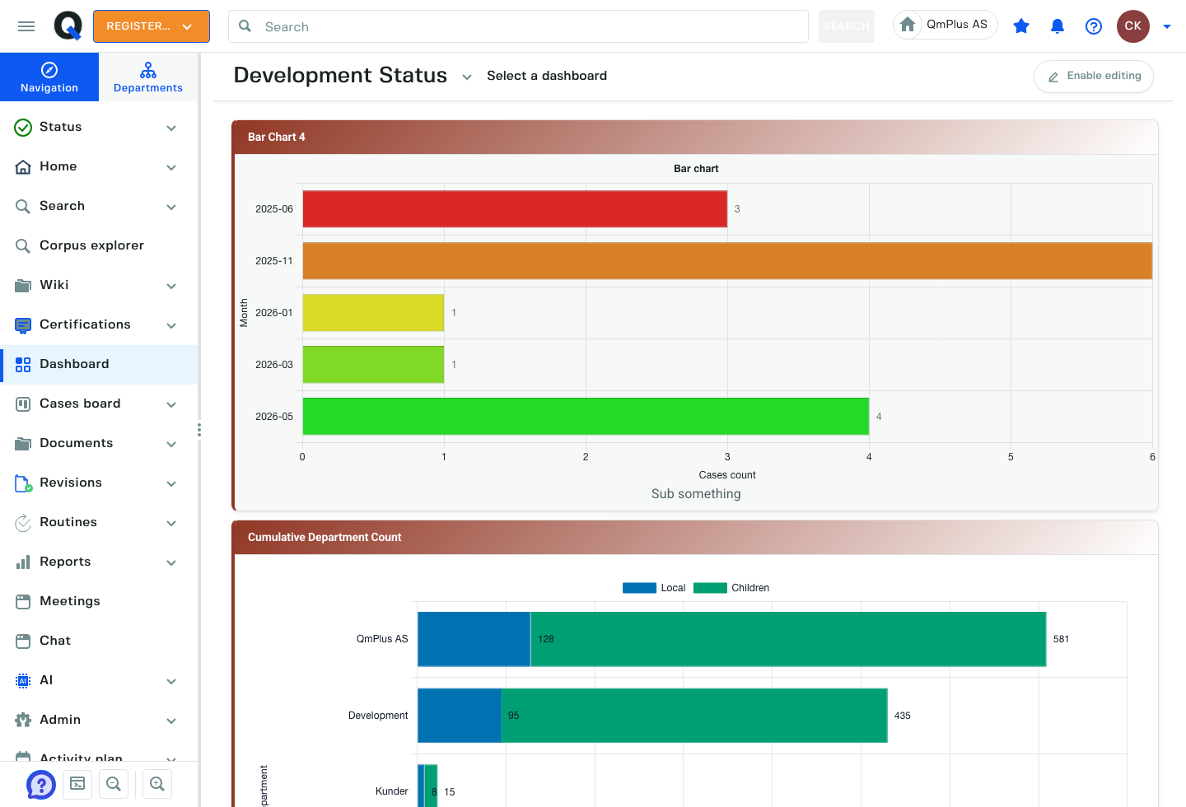The image size is (1186, 807).
Task: Click the Status checkmark icon
Action: tap(23, 127)
